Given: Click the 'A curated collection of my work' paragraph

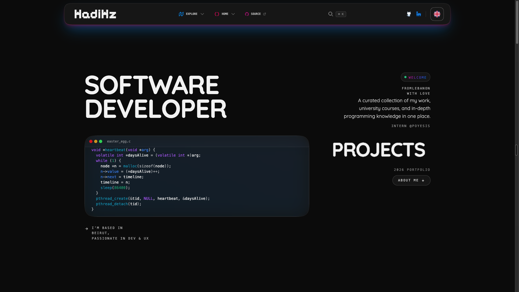Looking at the screenshot, I should (x=387, y=108).
